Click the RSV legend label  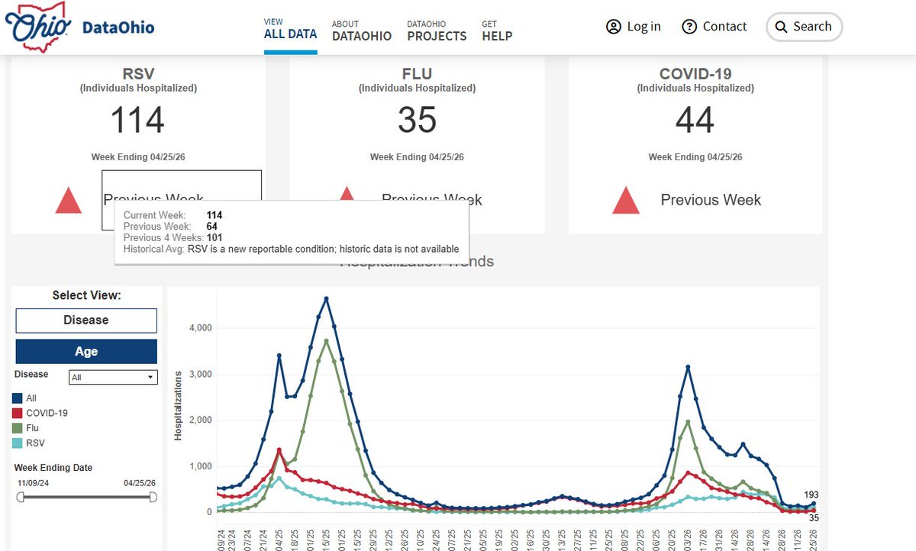[x=34, y=443]
